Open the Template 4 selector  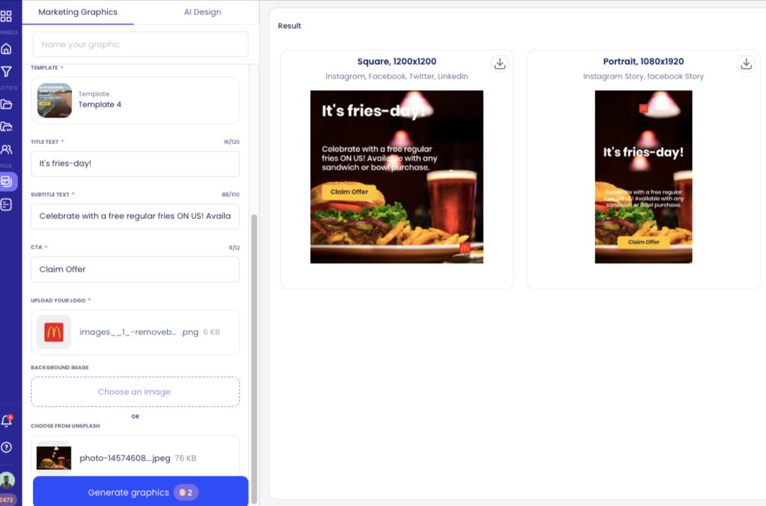click(x=135, y=100)
